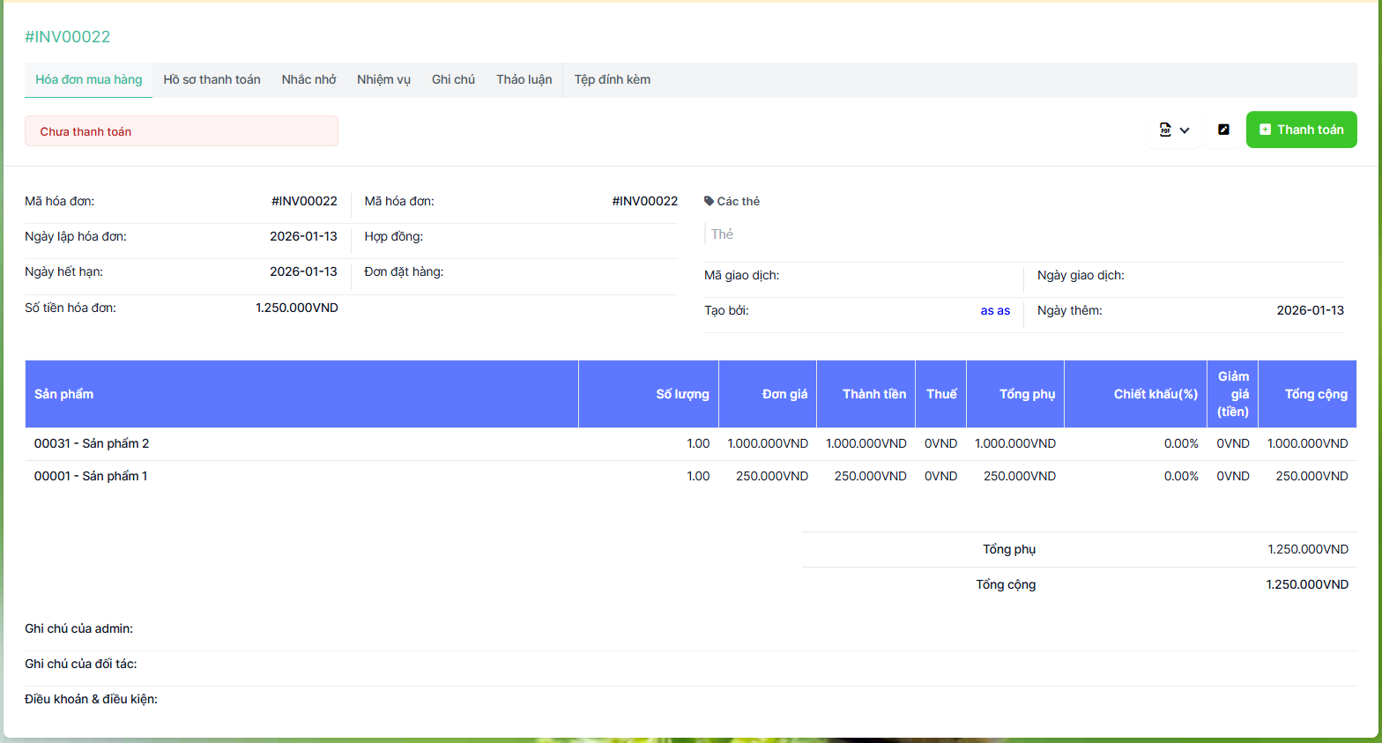The height and width of the screenshot is (743, 1382).
Task: Click the plus icon on Thanh toán
Action: (x=1265, y=130)
